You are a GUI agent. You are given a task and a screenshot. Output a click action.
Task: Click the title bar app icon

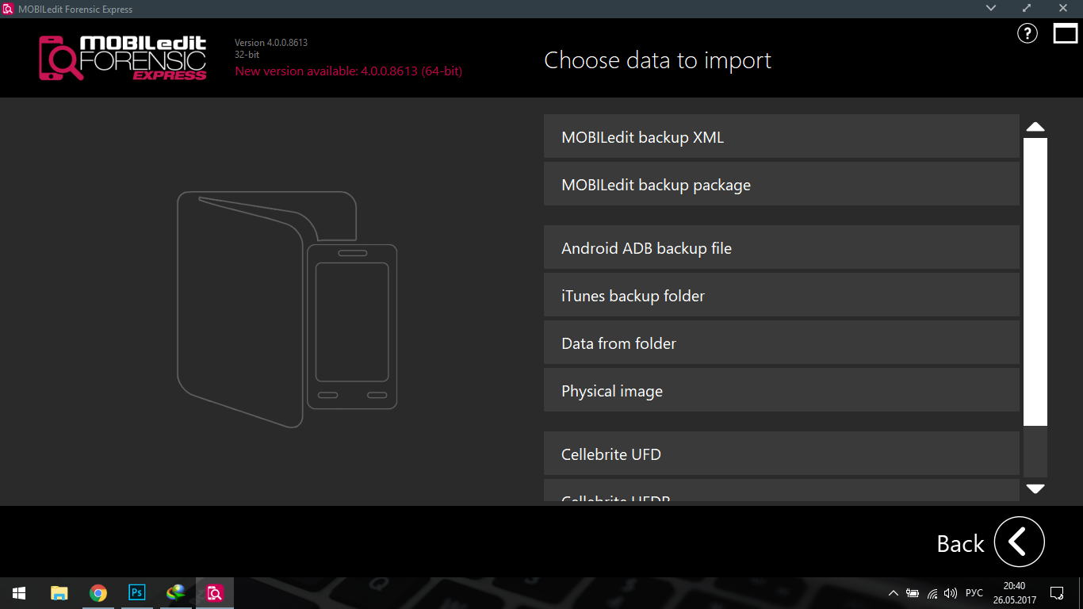pyautogui.click(x=8, y=9)
